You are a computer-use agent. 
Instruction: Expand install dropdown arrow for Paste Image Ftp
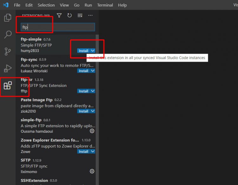93,111
